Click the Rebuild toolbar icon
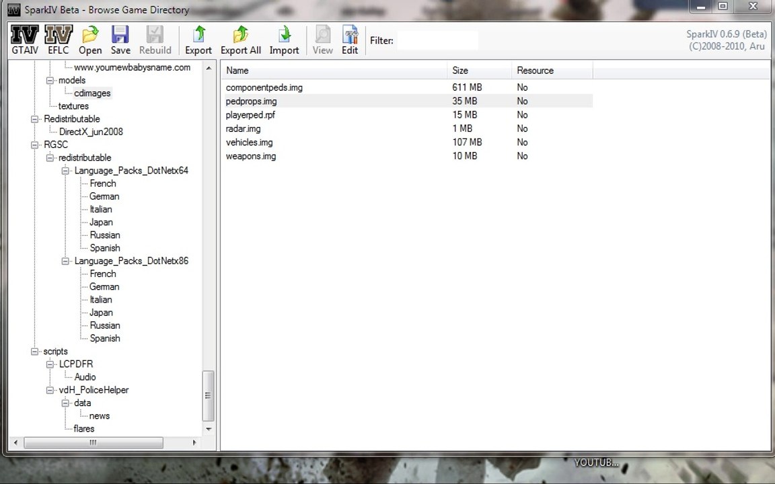 pos(155,40)
